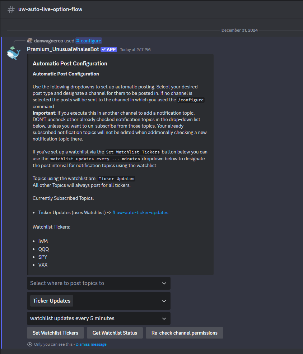Click chevron on the Ticker Updates selector
Viewport: 303px width, 354px height.
[164, 301]
